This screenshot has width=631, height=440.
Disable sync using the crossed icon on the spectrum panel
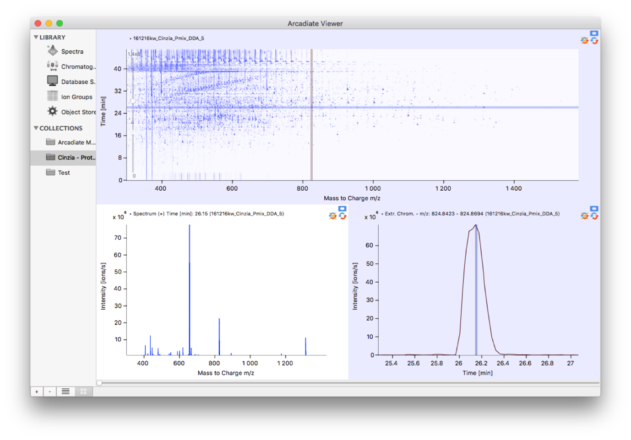pos(333,216)
